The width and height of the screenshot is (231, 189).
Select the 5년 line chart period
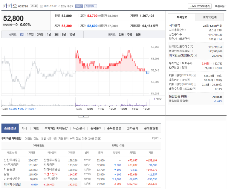[x=64, y=34]
